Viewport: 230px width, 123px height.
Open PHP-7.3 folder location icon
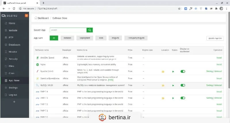pyautogui.click(x=163, y=98)
